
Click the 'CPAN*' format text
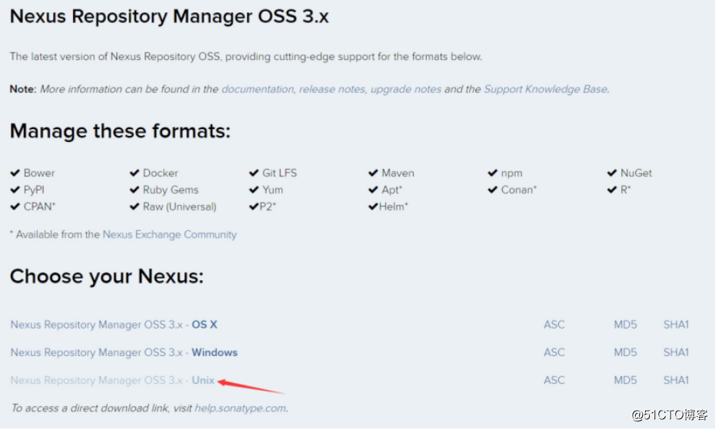point(40,206)
